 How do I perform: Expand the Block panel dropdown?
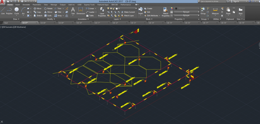(x=149, y=19)
